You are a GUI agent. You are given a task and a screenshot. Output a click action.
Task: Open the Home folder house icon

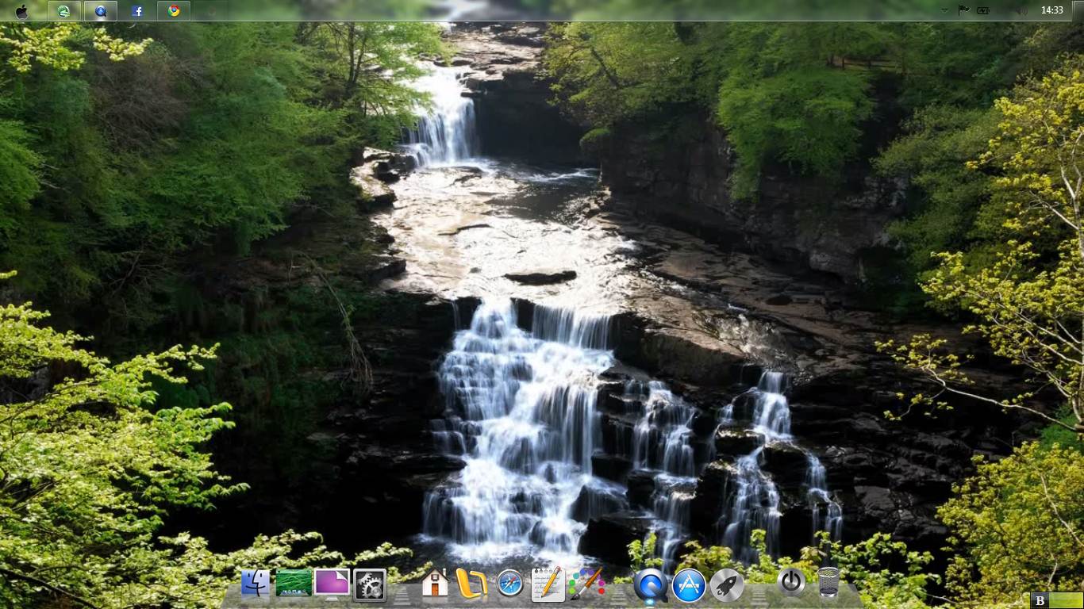[x=435, y=584]
